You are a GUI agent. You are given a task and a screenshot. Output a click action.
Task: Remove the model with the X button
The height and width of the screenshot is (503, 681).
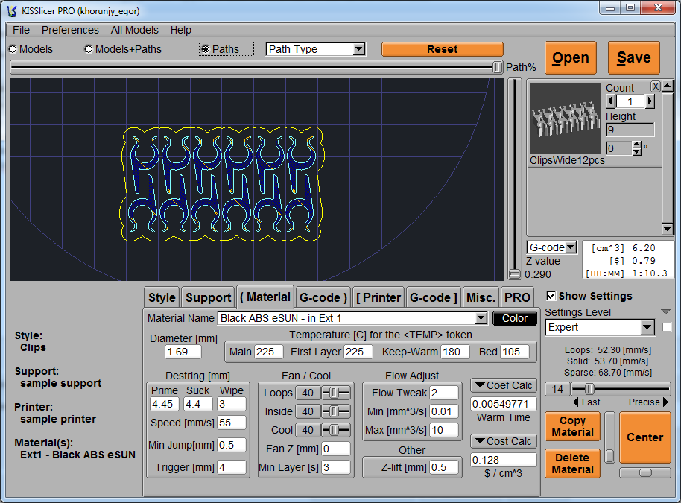[x=656, y=86]
